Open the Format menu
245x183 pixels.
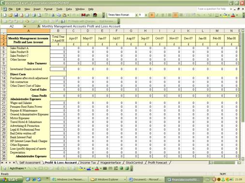point(48,9)
